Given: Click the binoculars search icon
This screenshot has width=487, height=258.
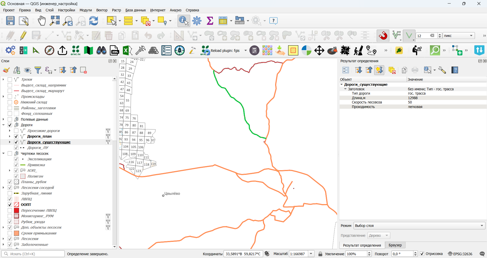Looking at the screenshot, I should 101,51.
